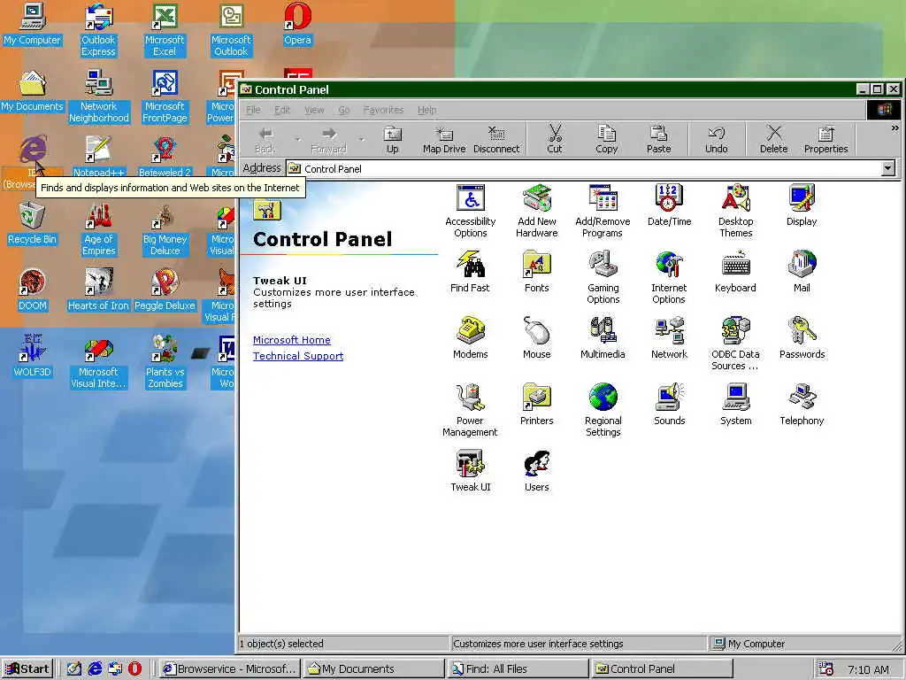Select the Tweak UI icon
The image size is (906, 680).
tap(471, 471)
